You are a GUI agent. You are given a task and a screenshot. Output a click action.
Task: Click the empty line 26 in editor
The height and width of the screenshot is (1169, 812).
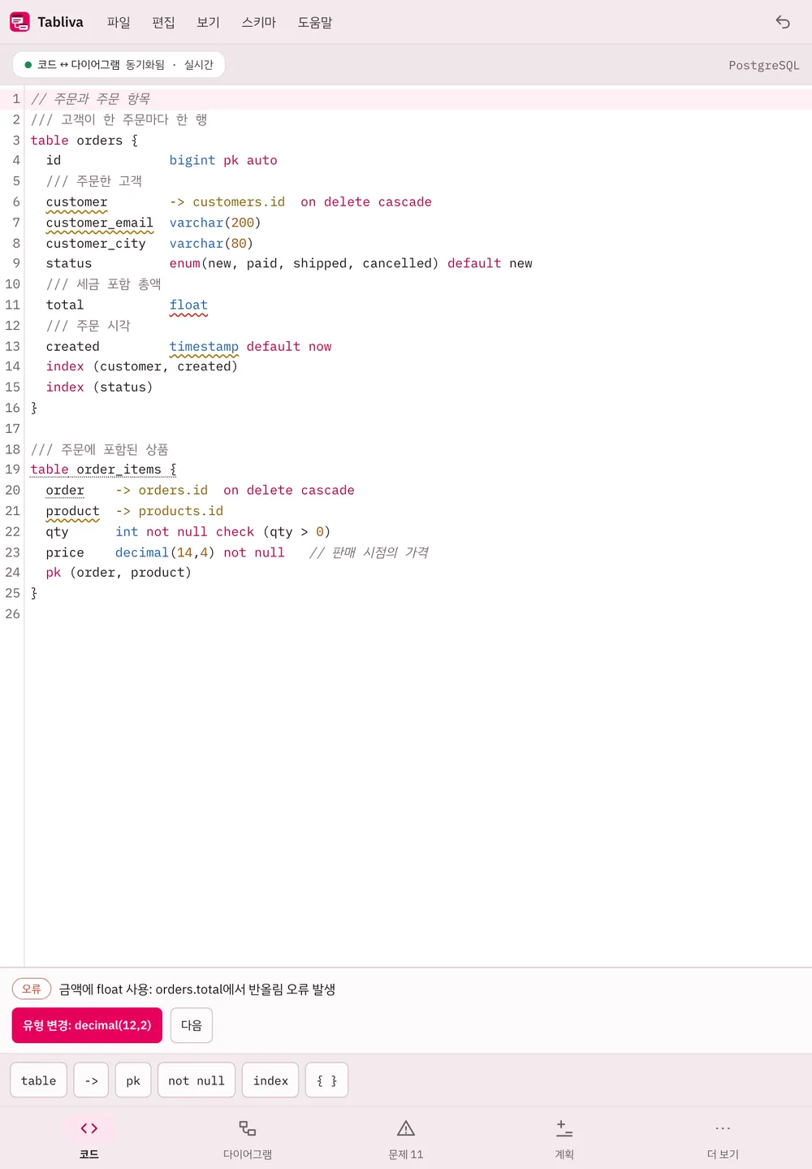pos(418,614)
